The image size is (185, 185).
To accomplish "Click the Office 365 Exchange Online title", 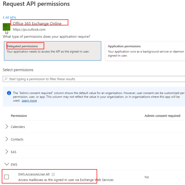I will pyautogui.click(x=37, y=24).
